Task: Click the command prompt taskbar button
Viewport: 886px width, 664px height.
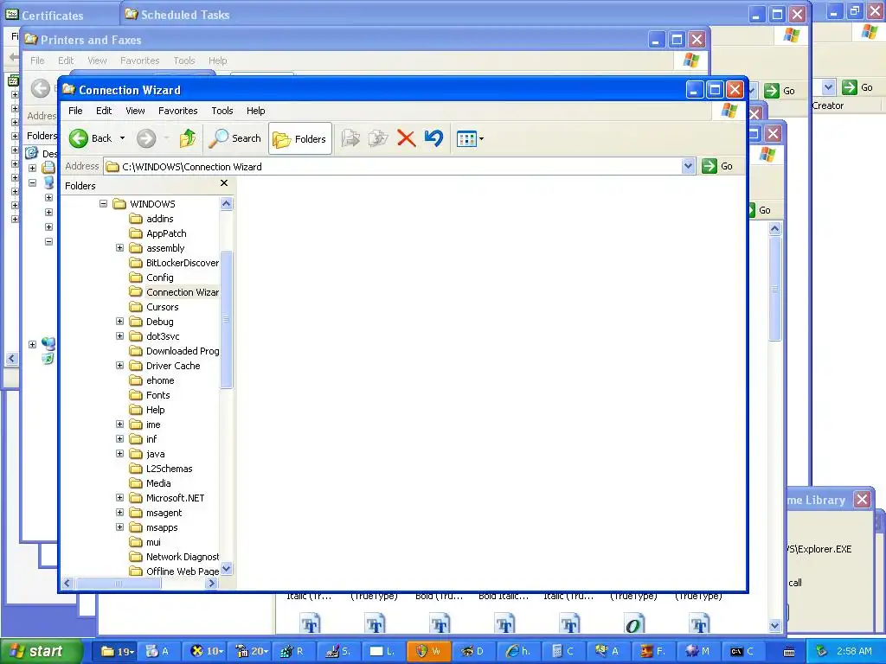Action: (742, 651)
